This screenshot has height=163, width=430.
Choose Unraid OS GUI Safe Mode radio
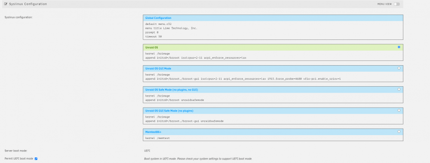click(x=399, y=110)
